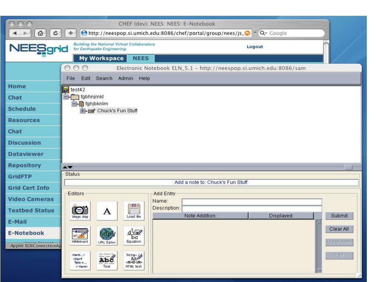Open the Load file editor

point(134,211)
